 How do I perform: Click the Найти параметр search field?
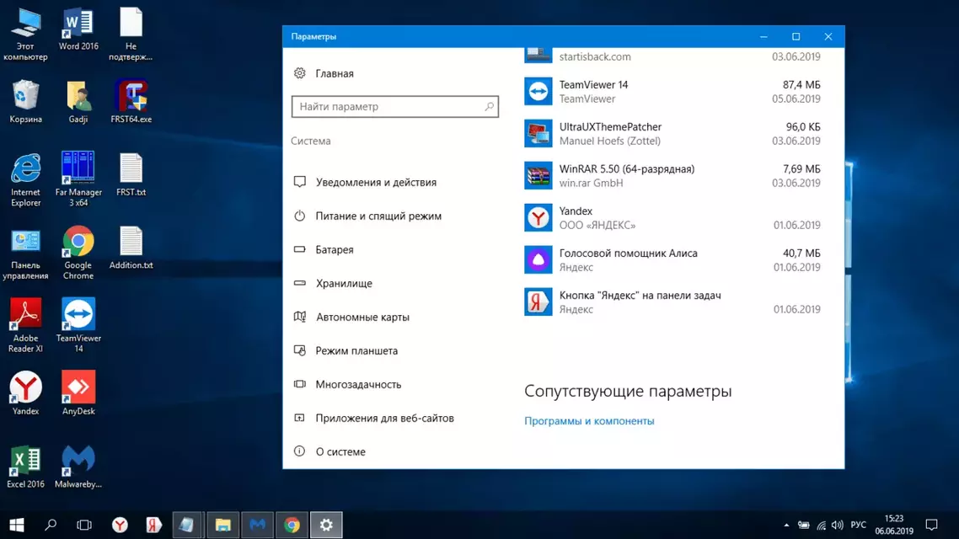pyautogui.click(x=395, y=106)
